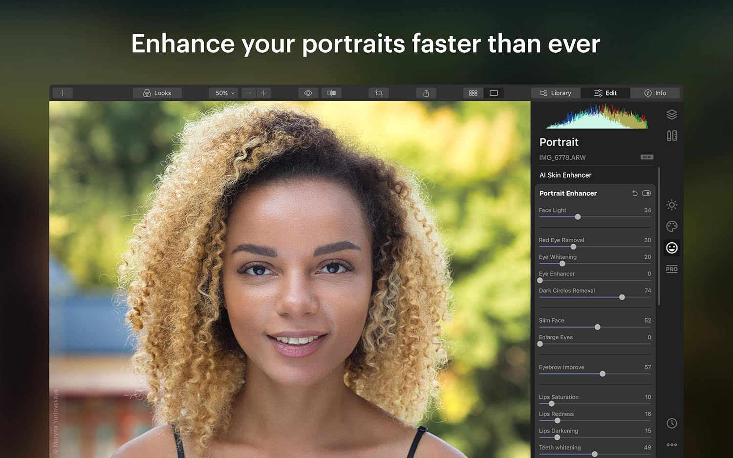
Task: Open the 50% zoom level dropdown
Action: pyautogui.click(x=223, y=93)
